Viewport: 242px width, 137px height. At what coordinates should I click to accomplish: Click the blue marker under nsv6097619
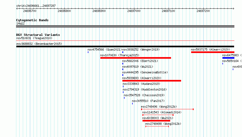click(x=123, y=69)
